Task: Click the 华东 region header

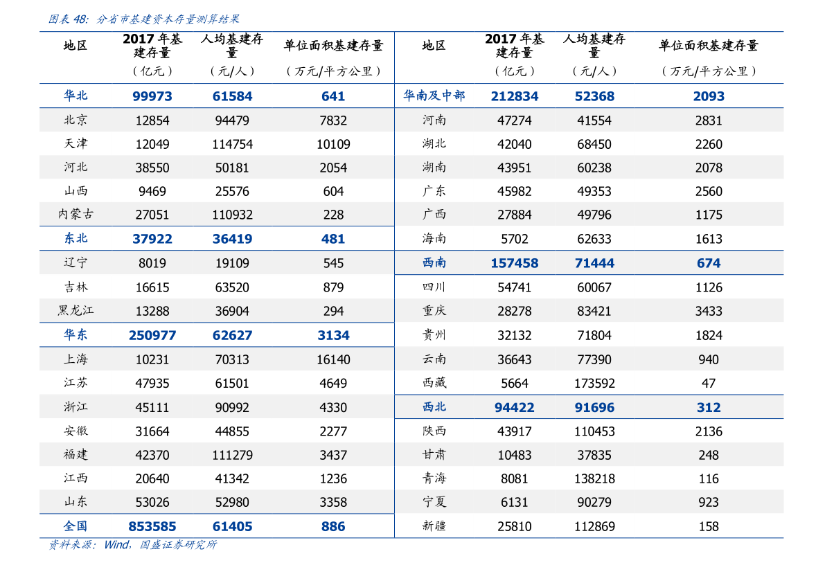Action: click(x=76, y=335)
